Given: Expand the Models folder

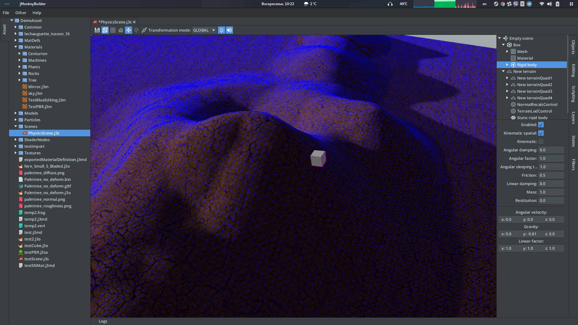Looking at the screenshot, I should click(16, 113).
